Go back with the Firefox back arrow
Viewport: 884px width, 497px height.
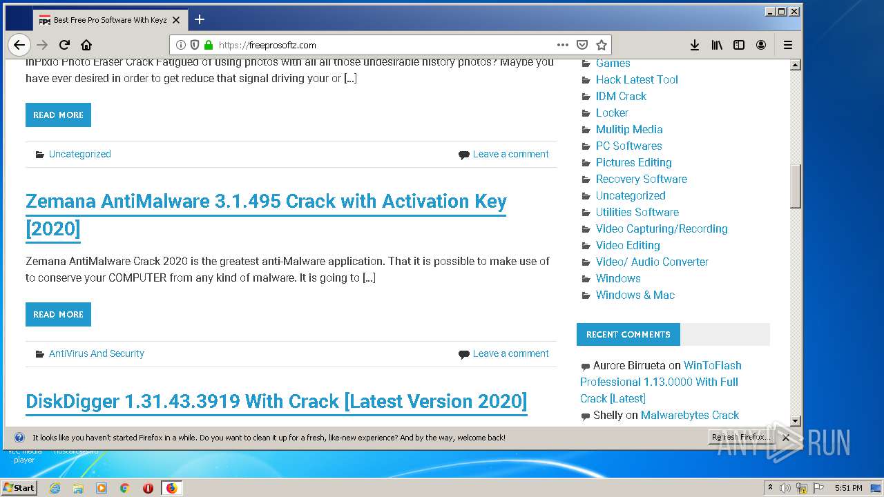19,45
